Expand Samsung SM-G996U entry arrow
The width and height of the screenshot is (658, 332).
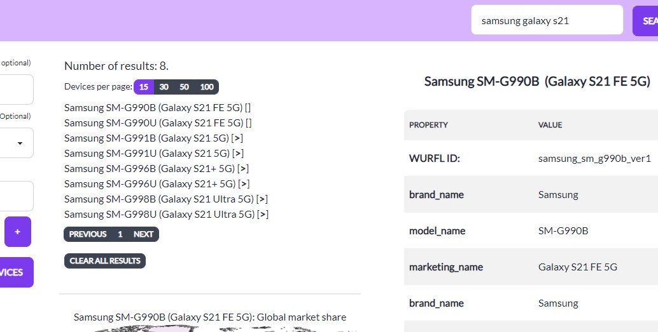tap(244, 184)
